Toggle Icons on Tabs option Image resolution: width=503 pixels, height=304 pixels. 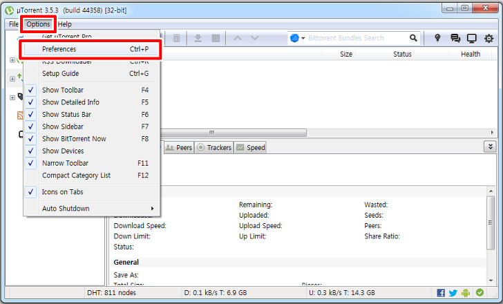point(92,192)
